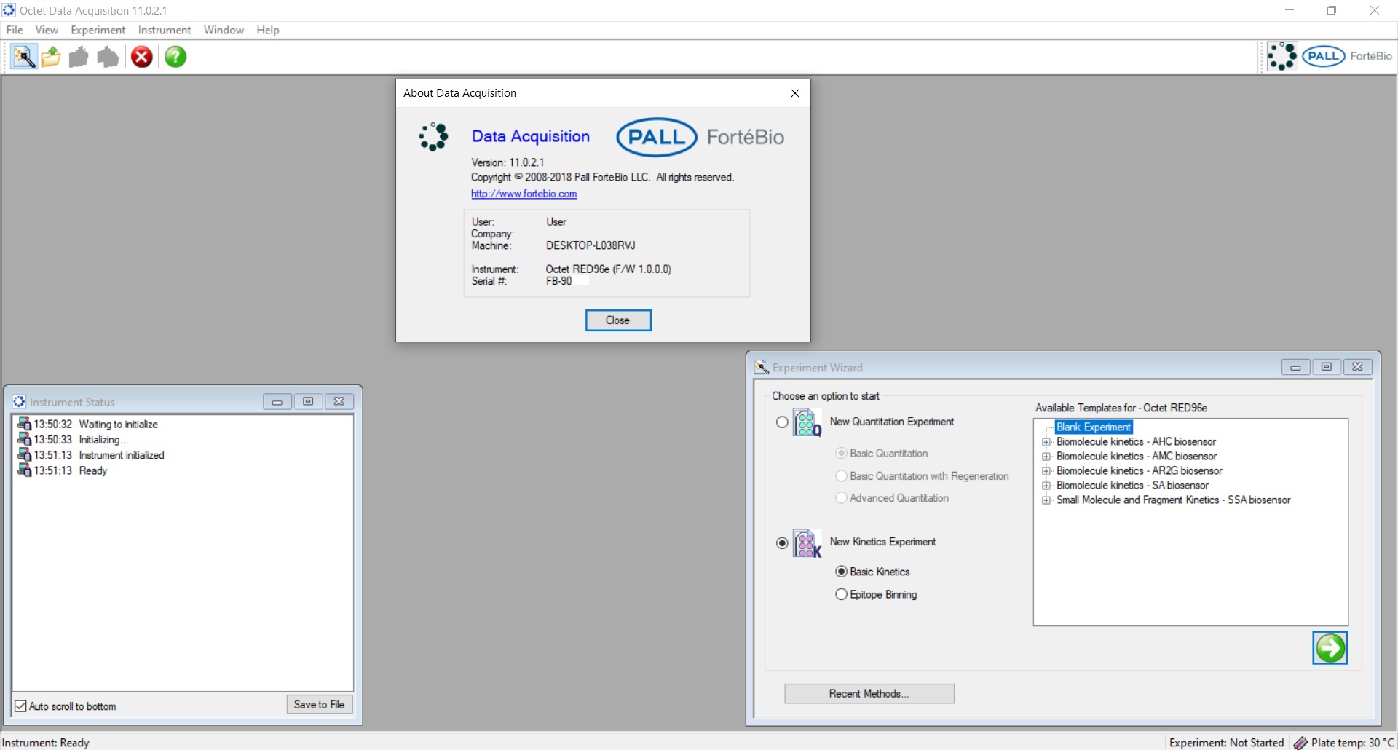The height and width of the screenshot is (750, 1398).
Task: Click 'Experiment: Not Started' in status bar
Action: (x=1226, y=743)
